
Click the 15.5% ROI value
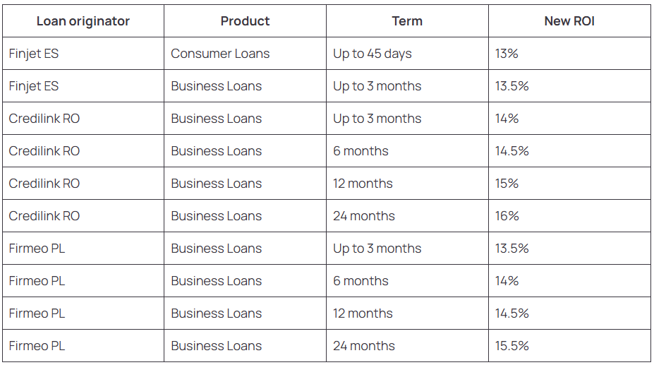click(x=512, y=346)
